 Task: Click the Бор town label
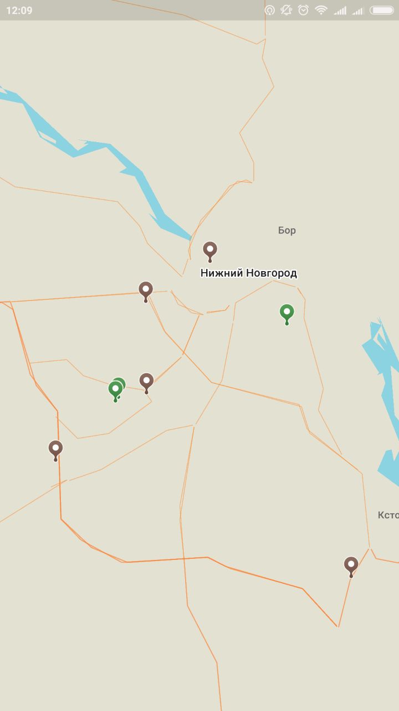coord(287,230)
